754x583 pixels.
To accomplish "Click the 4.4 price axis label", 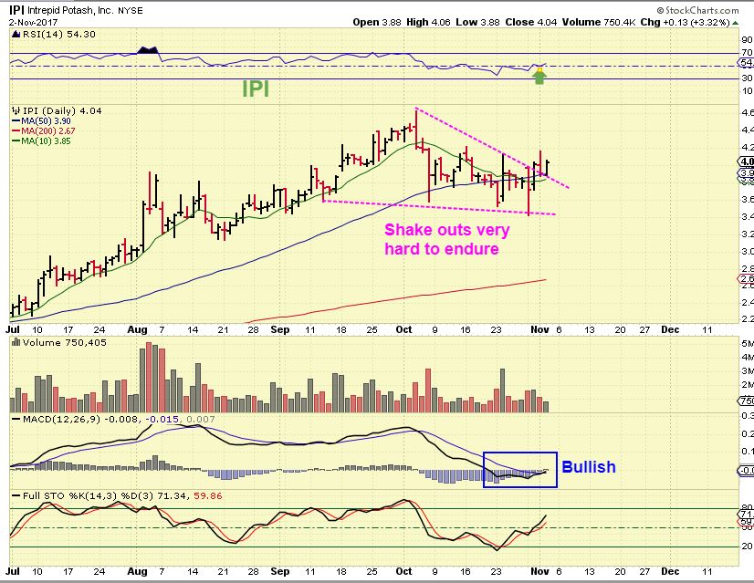I will 748,130.
